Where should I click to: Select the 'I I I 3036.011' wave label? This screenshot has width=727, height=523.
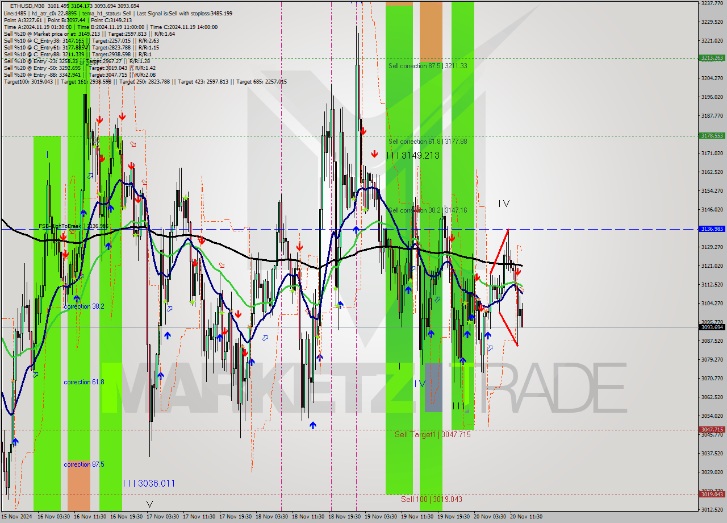[x=149, y=483]
